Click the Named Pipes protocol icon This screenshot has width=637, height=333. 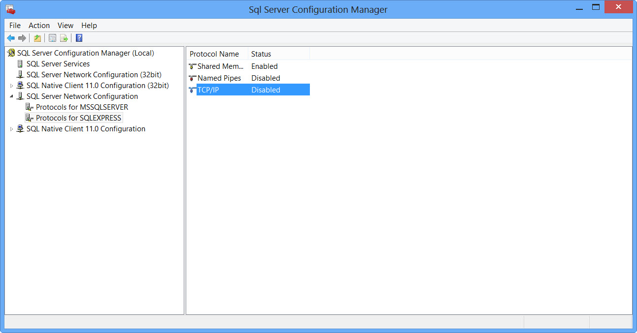point(192,78)
